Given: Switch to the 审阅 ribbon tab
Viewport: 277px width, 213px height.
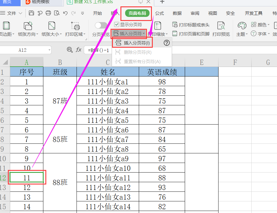Looking at the screenshot, I should (x=195, y=13).
